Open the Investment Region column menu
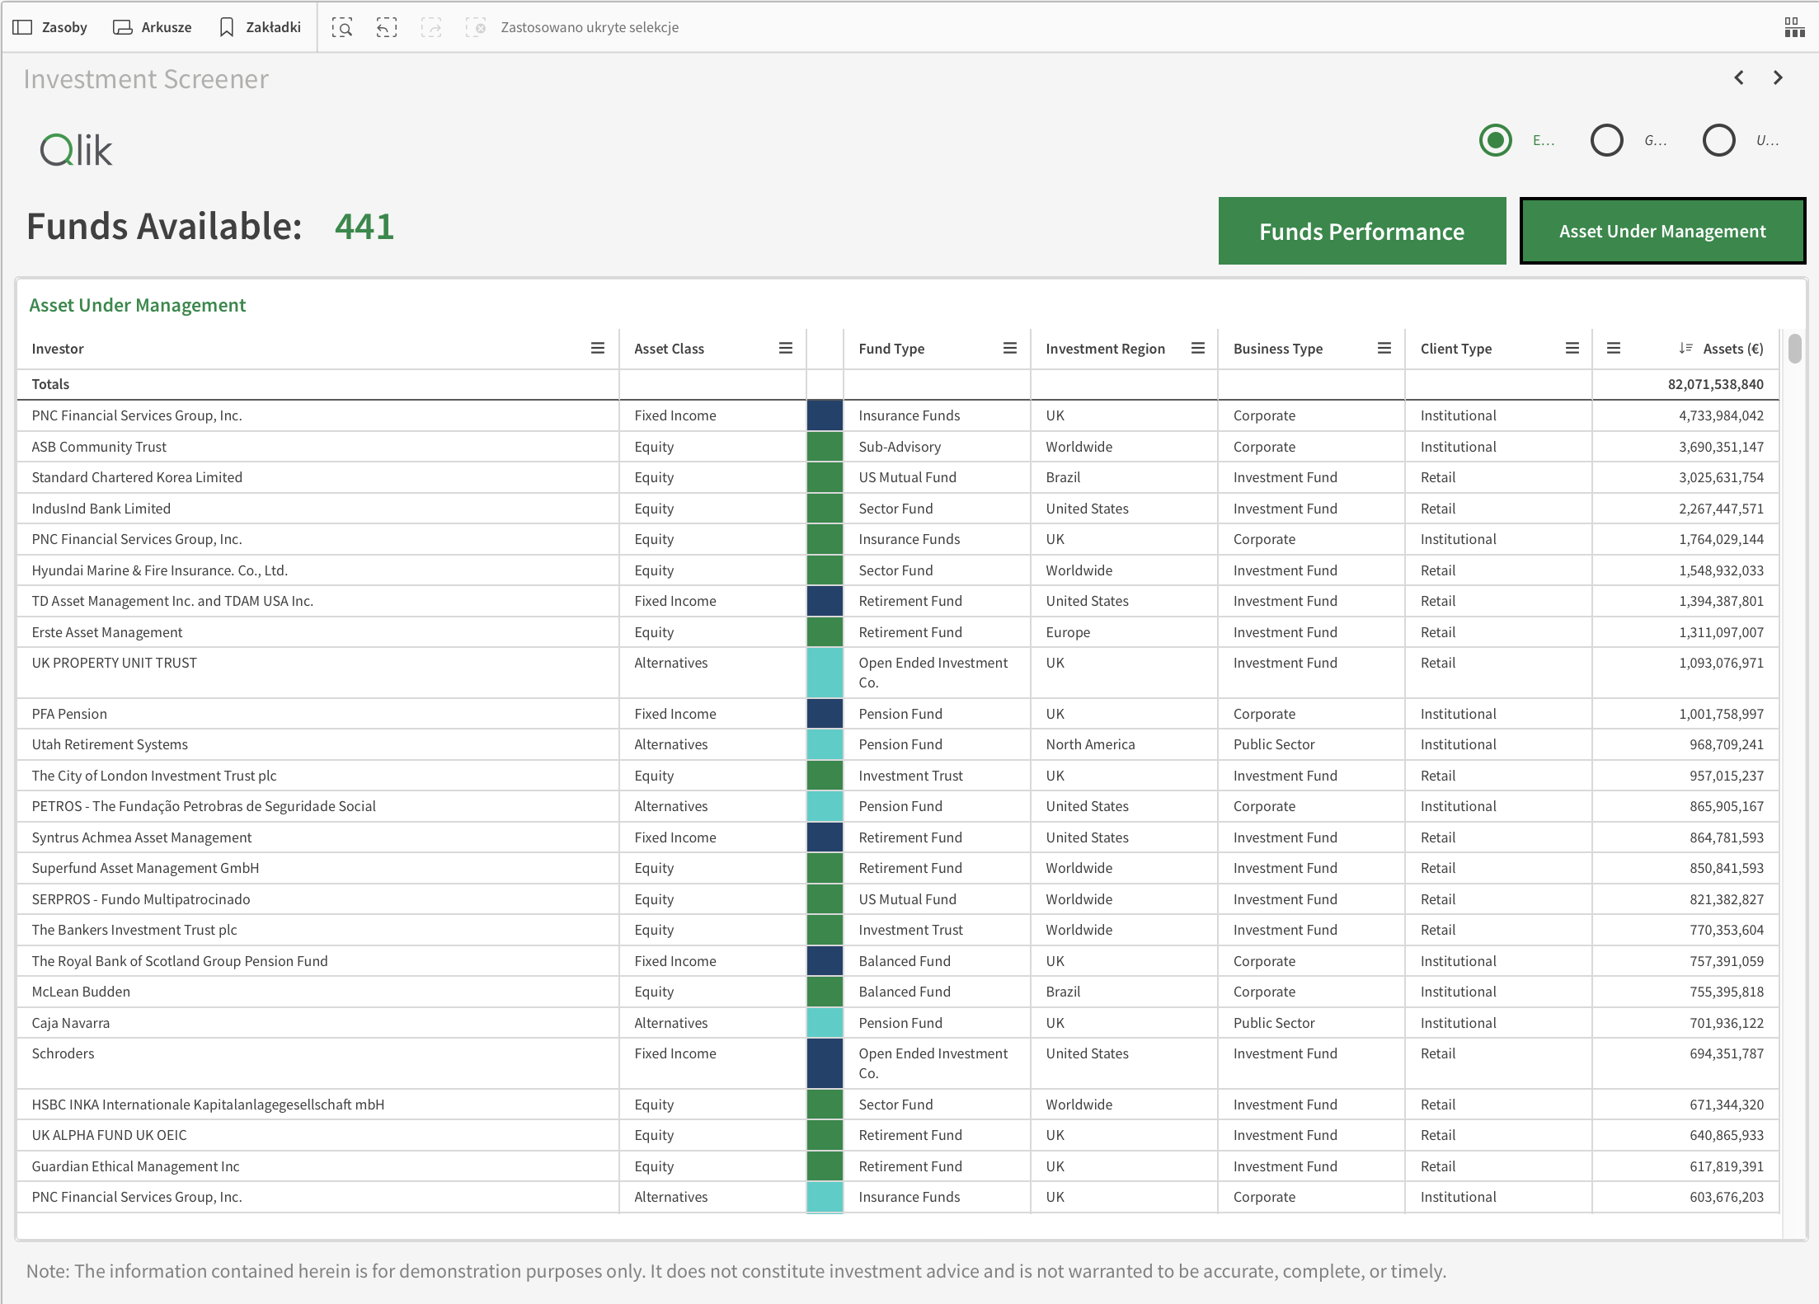The height and width of the screenshot is (1304, 1819). pos(1198,349)
